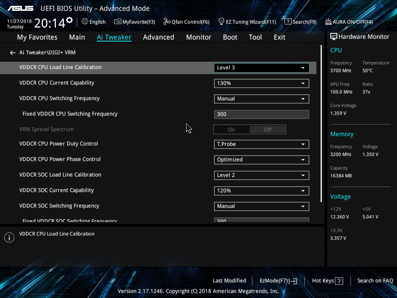The height and width of the screenshot is (298, 397).
Task: Open the VDDCR SOC Current Capability dropdown
Action: [x=262, y=191]
